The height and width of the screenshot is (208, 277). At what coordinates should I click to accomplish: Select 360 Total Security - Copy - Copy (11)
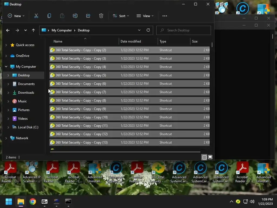[x=130, y=126]
